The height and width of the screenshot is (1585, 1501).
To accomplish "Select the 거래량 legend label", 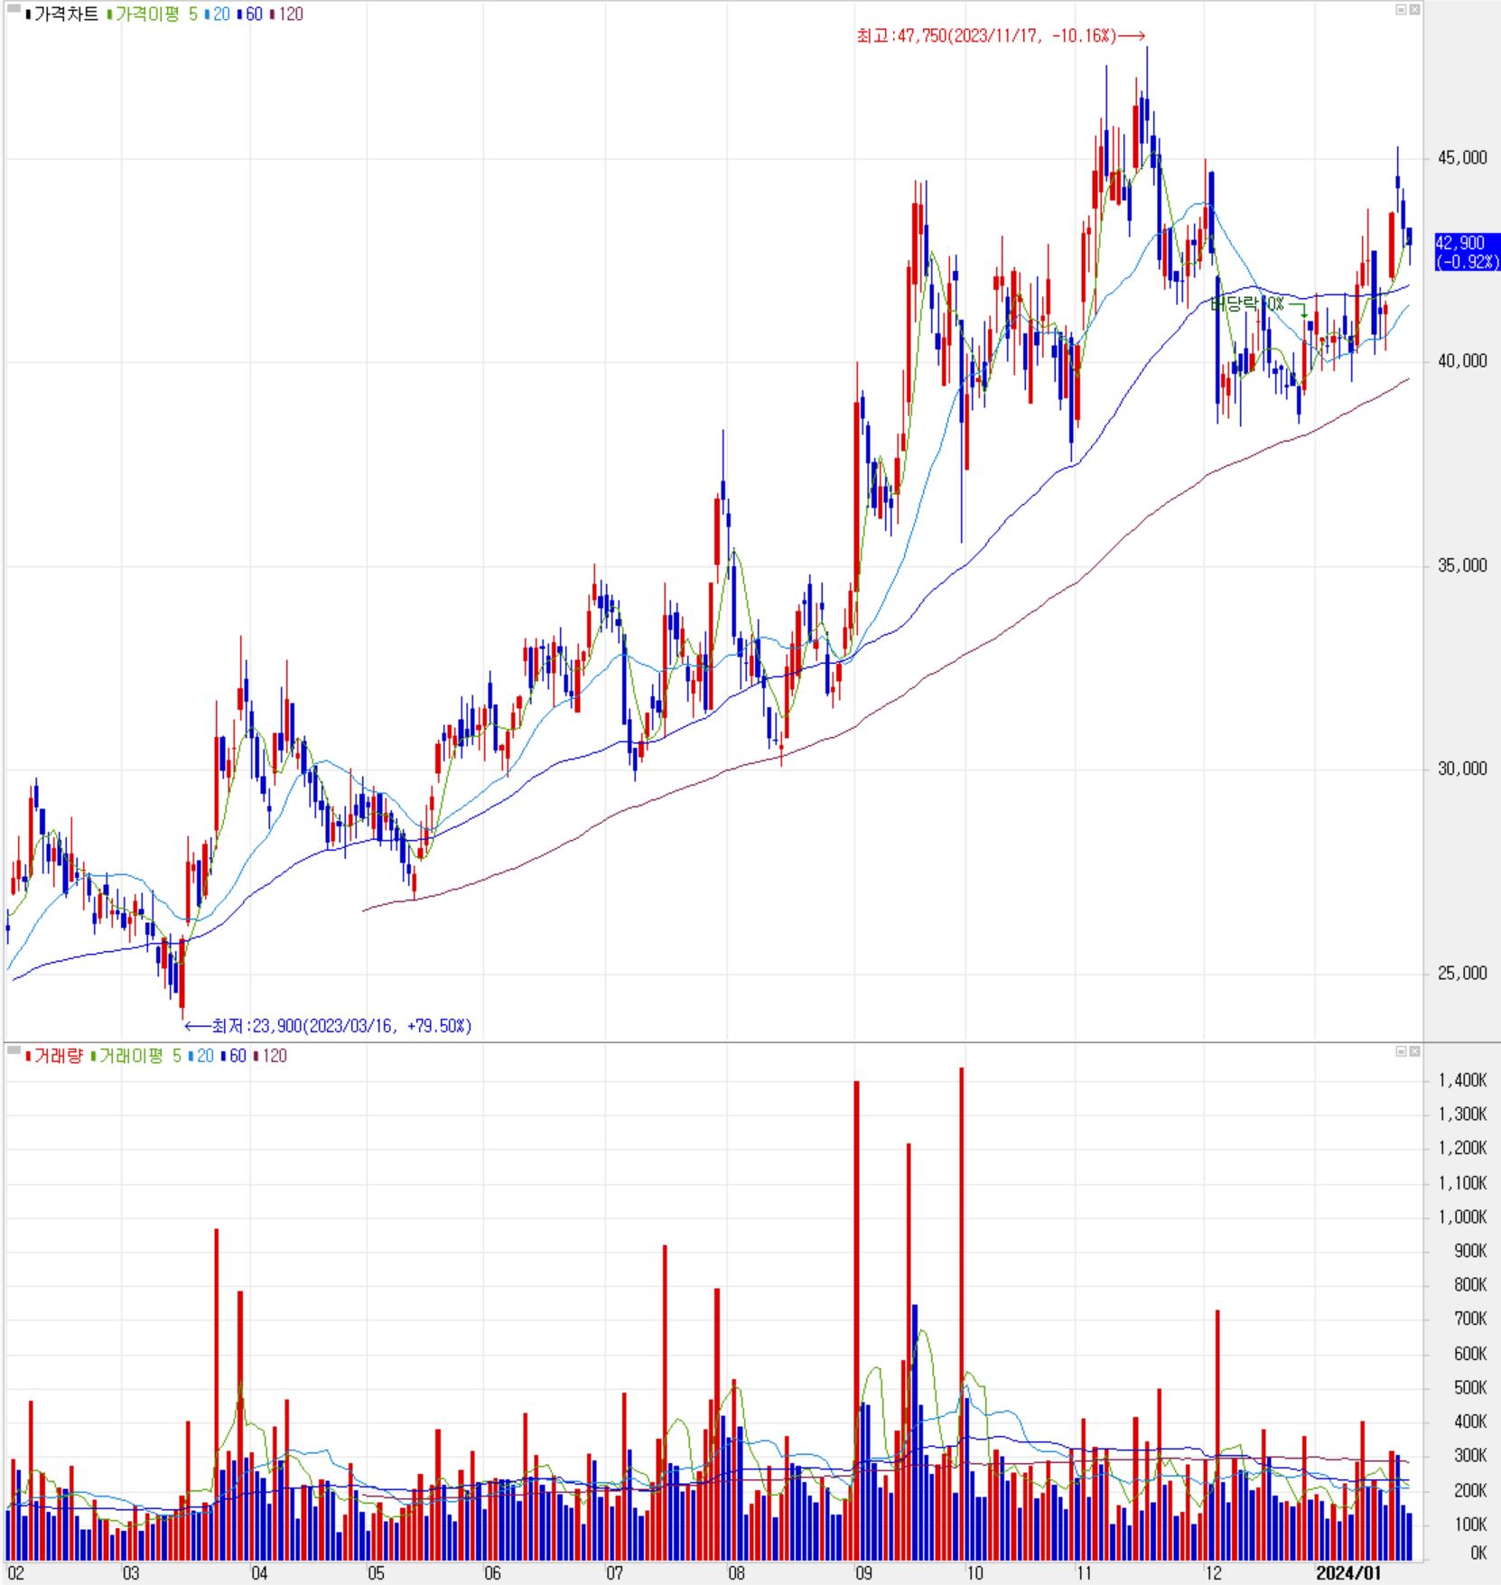I will [x=53, y=1056].
